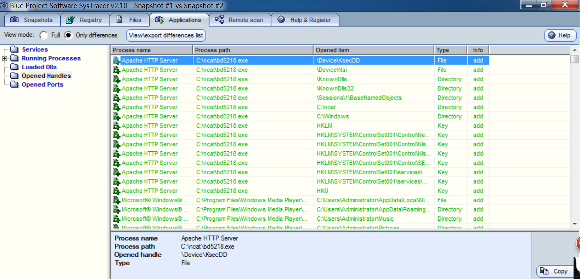Sort by Opened item column header
The image size is (580, 279).
pos(374,50)
